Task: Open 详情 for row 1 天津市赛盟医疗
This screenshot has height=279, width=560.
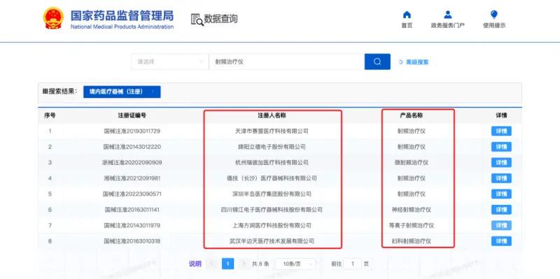Action: pyautogui.click(x=501, y=131)
